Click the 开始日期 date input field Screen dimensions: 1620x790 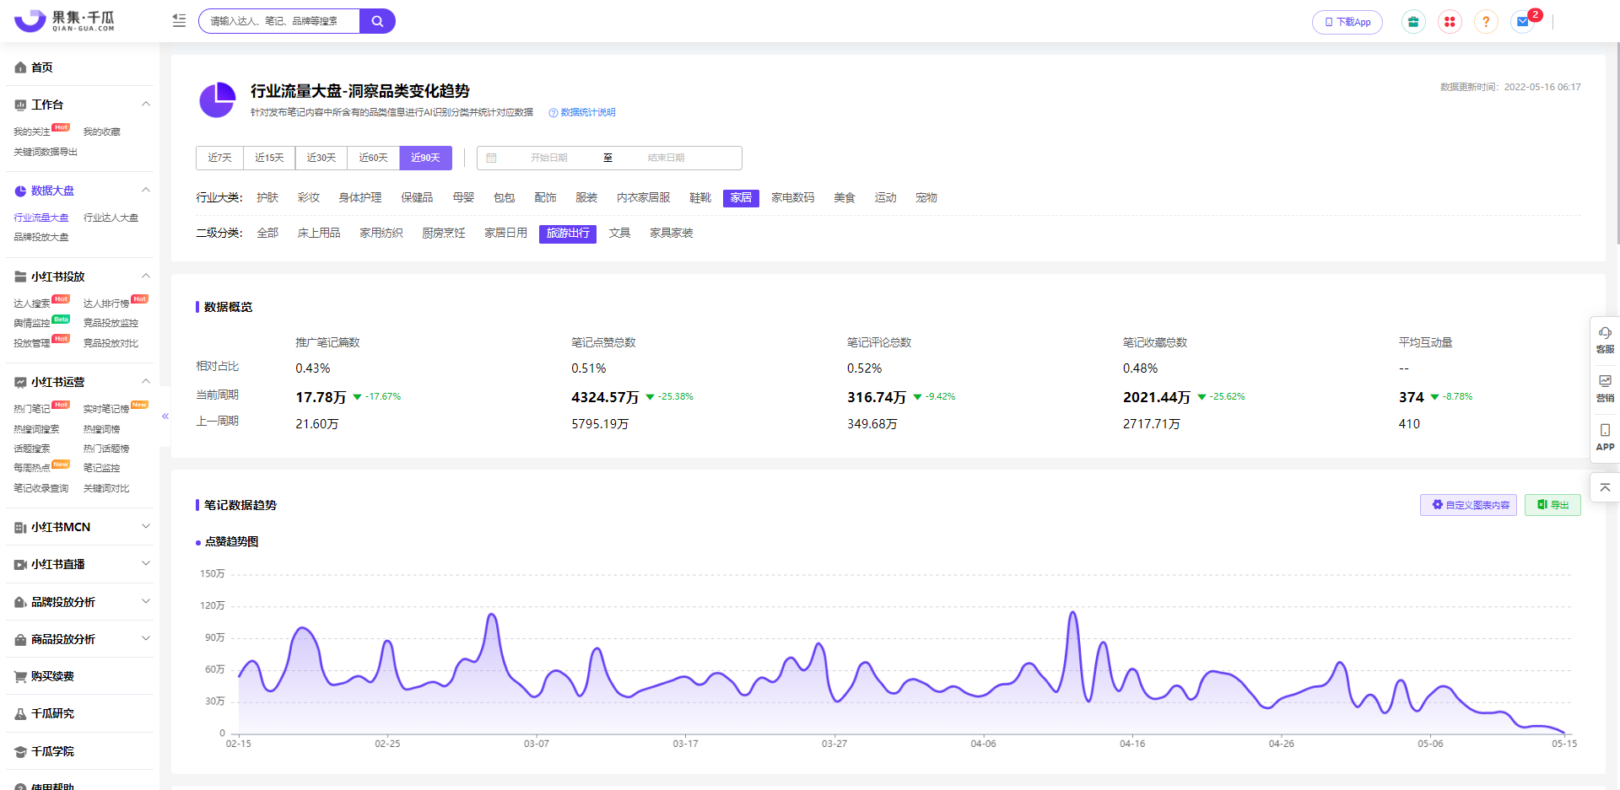coord(548,158)
